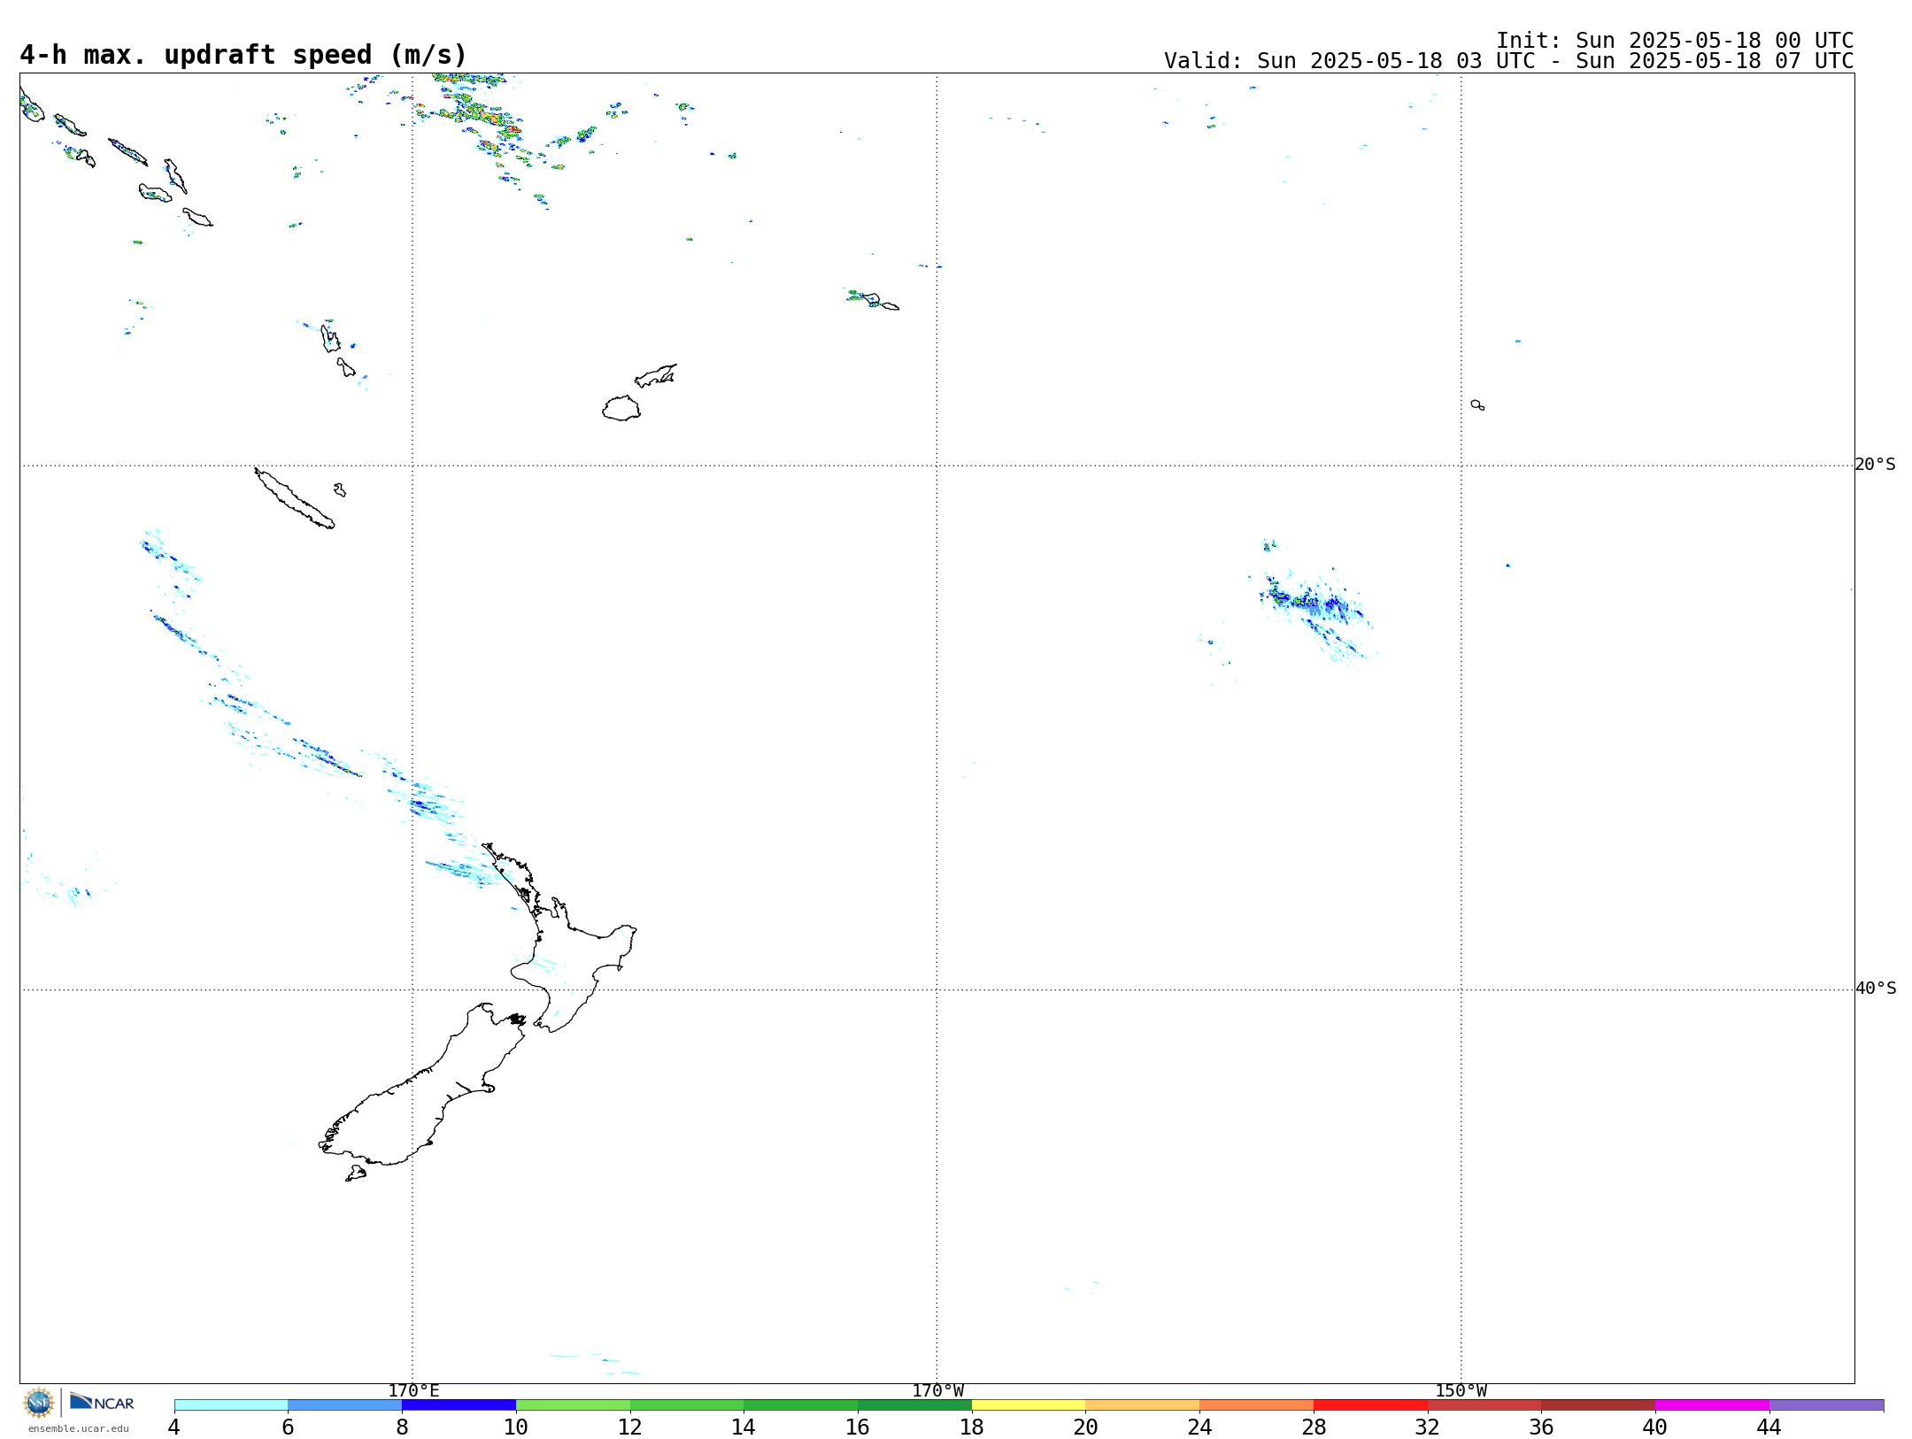This screenshot has height=1439, width=1912.
Task: Pick the green 14–16 colorbar segment
Action: click(801, 1405)
